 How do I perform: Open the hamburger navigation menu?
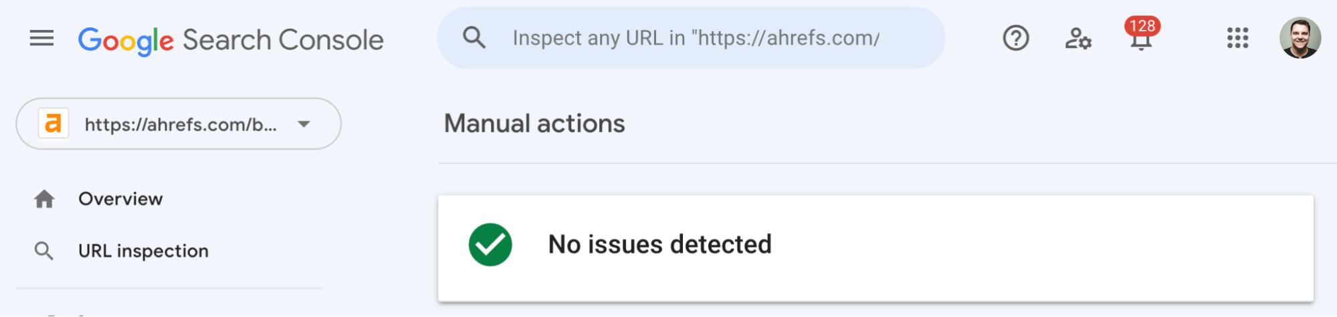coord(41,39)
